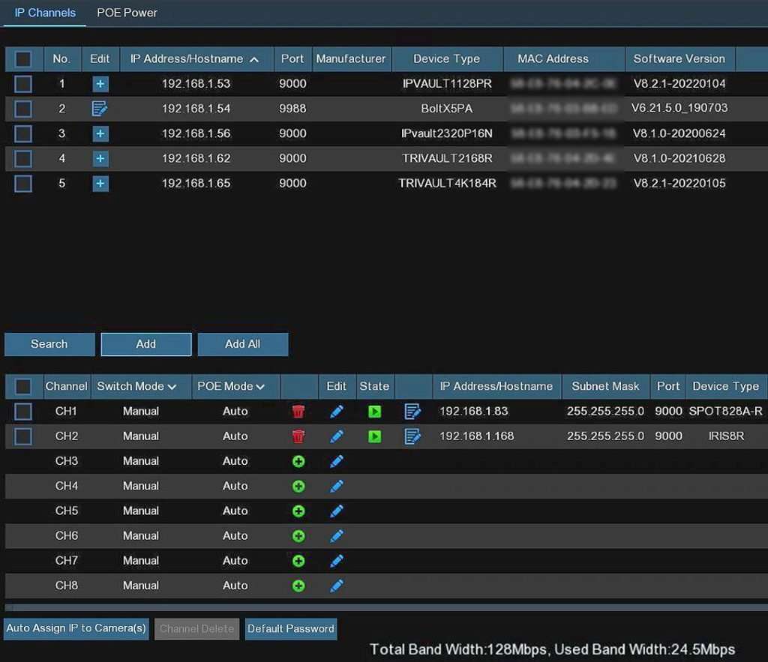The height and width of the screenshot is (662, 768).
Task: Click the Add All button
Action: 243,344
